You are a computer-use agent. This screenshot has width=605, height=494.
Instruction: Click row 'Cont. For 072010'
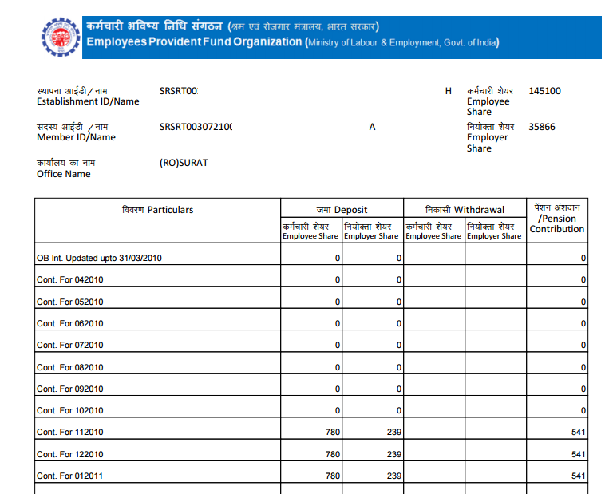pos(311,341)
